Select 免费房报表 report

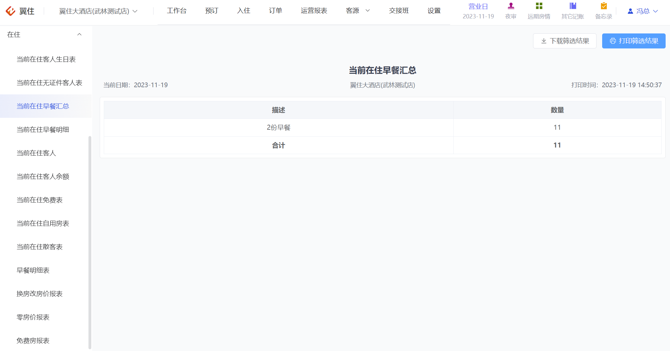(x=46, y=341)
